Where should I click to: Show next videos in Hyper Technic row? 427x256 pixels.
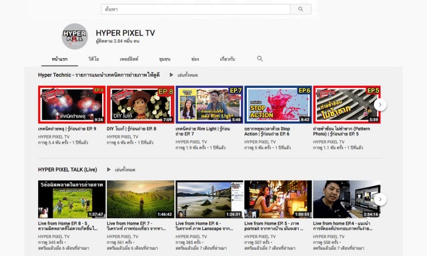click(380, 105)
